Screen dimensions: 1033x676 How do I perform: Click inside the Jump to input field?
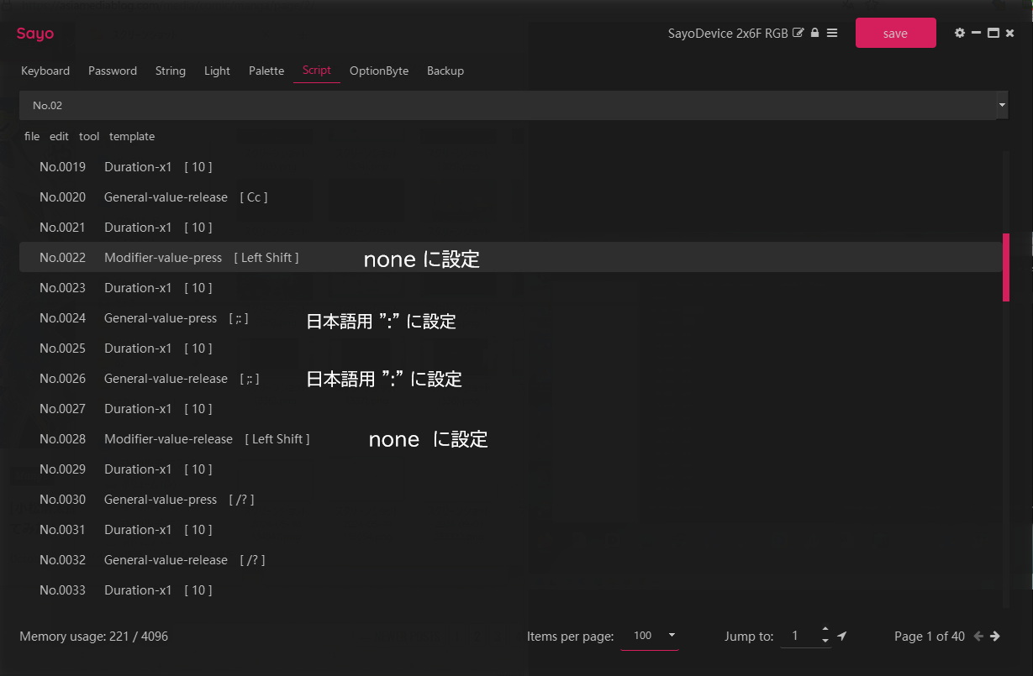795,636
